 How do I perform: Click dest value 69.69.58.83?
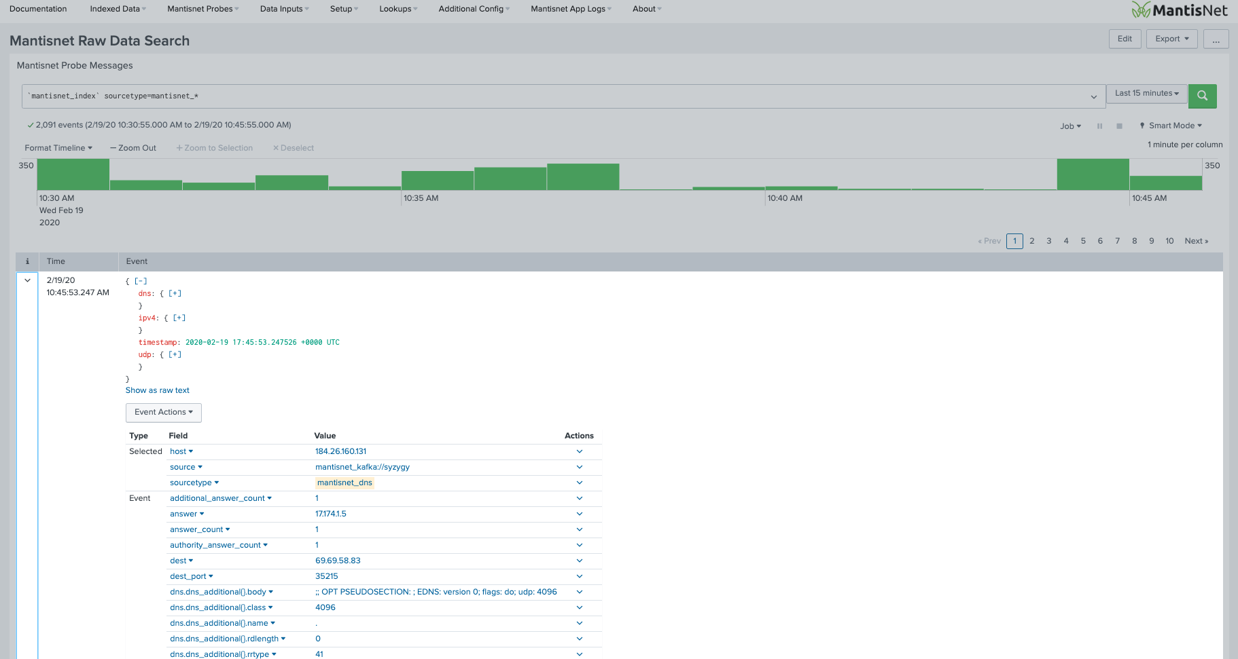click(338, 561)
